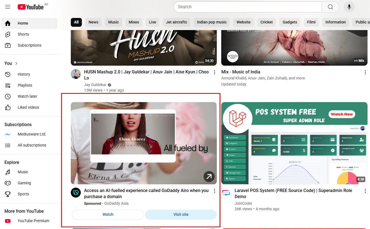Click the Updated today text

coord(234,84)
